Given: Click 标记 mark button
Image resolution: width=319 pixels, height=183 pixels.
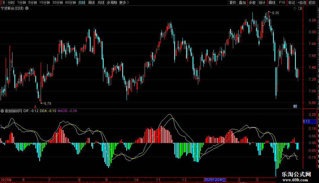Looking at the screenshot, I should (x=292, y=3).
